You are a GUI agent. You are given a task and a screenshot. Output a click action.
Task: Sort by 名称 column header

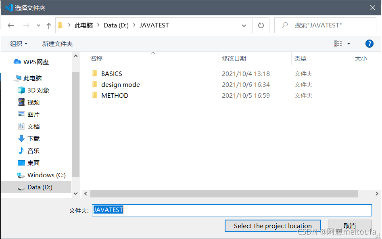tap(96, 58)
